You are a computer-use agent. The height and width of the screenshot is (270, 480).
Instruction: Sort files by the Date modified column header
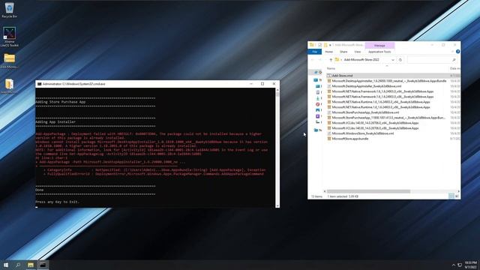click(455, 68)
